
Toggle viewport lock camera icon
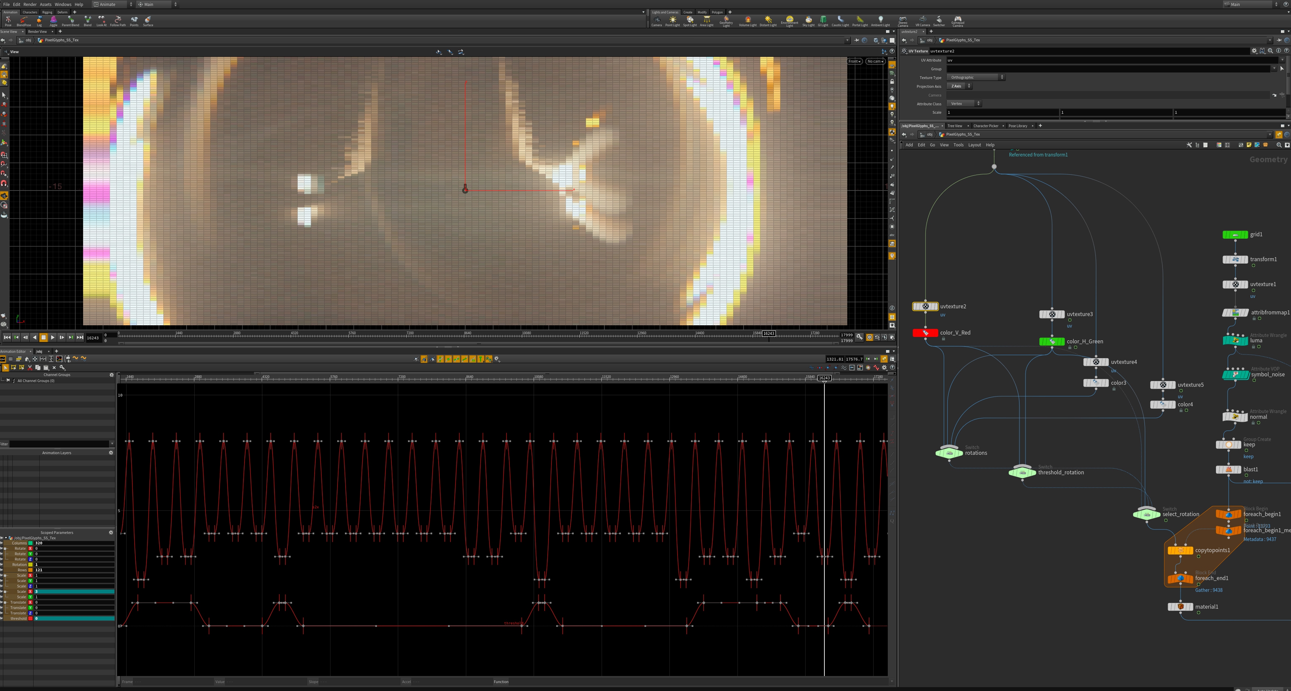[892, 81]
